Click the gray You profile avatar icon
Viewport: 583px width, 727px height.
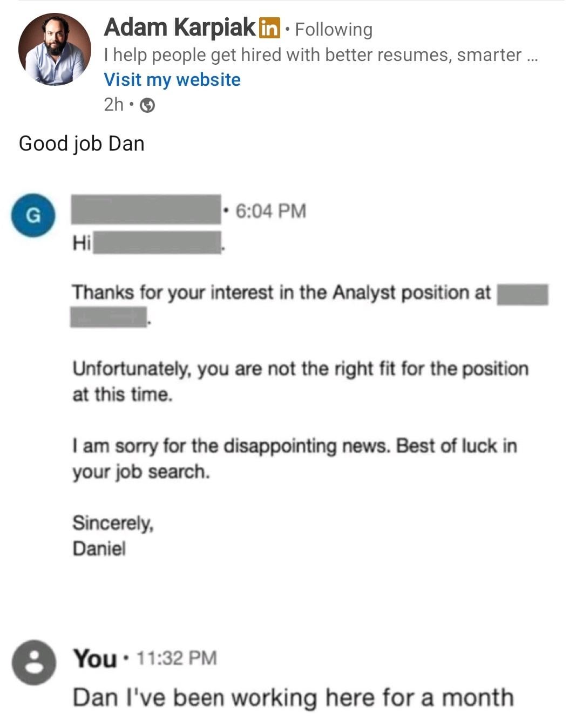pyautogui.click(x=34, y=662)
